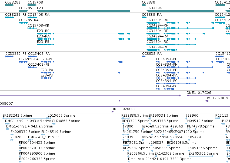230x163 pixels.
Task: Open EST GH20863.5prime
Action: [66, 121]
